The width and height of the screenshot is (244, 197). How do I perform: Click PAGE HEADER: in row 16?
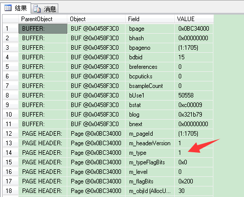click(x=43, y=172)
